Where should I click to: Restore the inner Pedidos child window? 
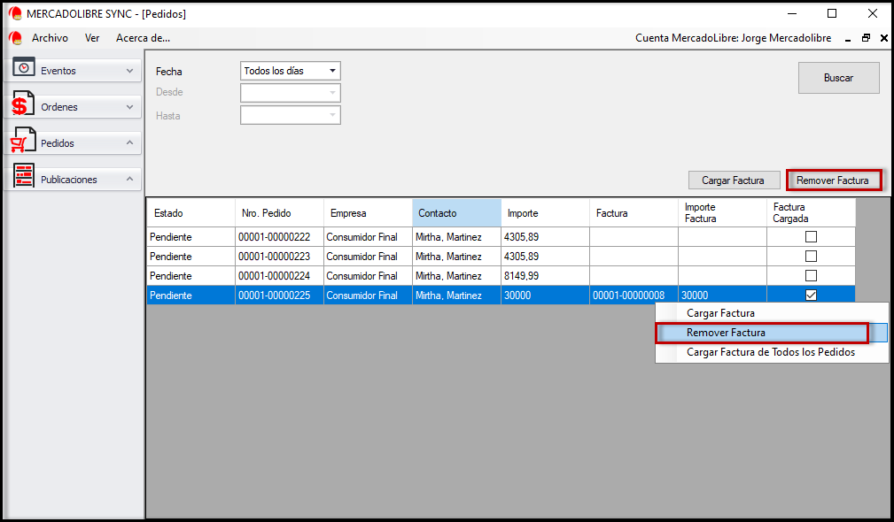pyautogui.click(x=866, y=38)
